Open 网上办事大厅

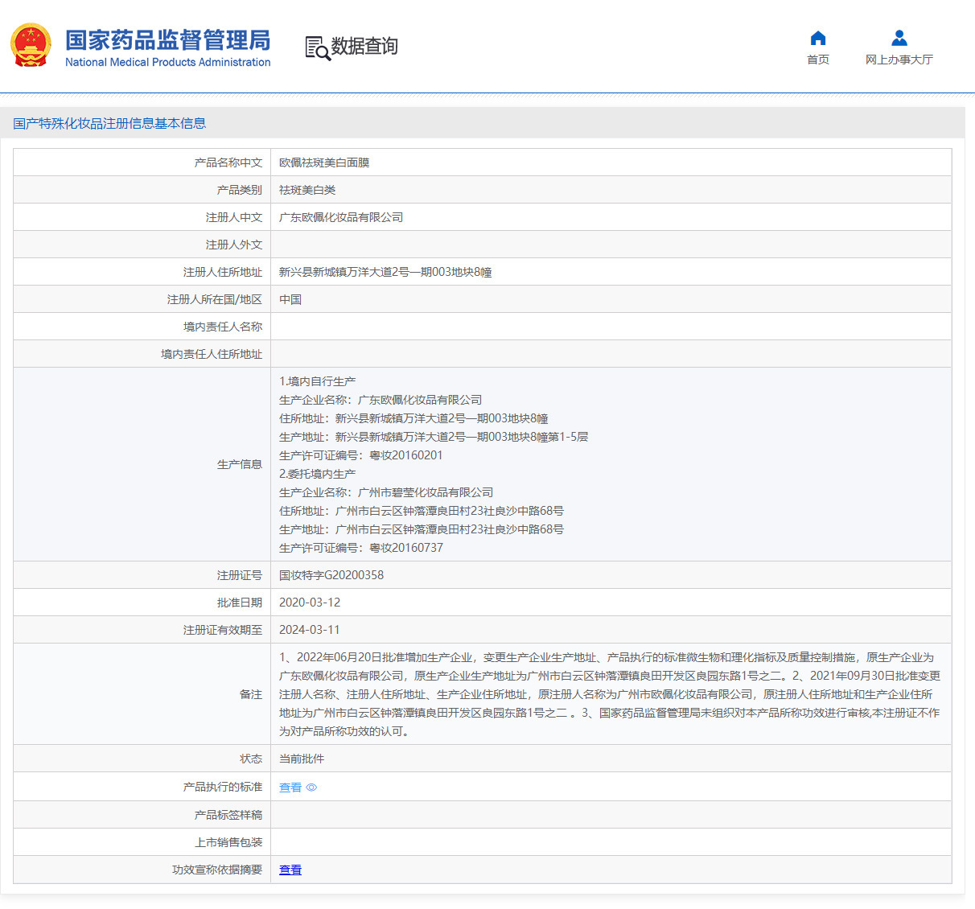[x=899, y=61]
